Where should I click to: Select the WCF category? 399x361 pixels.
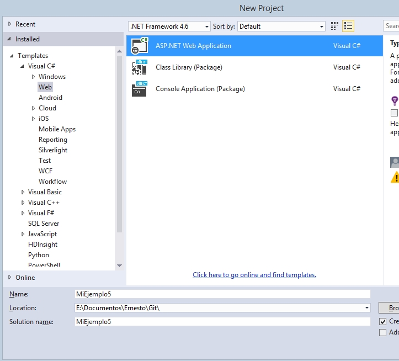pyautogui.click(x=46, y=171)
